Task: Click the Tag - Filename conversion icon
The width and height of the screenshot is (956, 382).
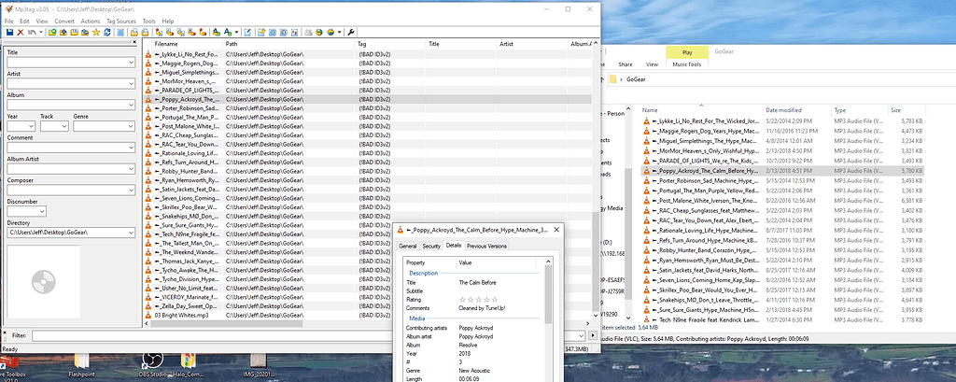Action: [x=159, y=32]
